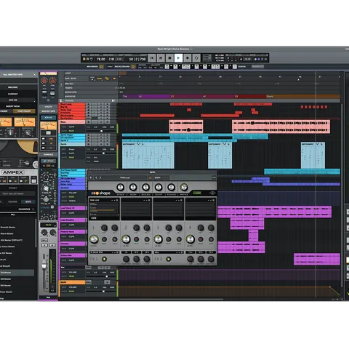Click the SAVE preset button

[x=28, y=201]
